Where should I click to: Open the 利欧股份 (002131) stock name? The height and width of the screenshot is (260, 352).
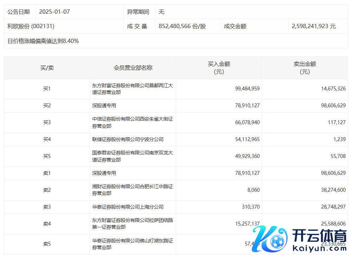coord(31,26)
